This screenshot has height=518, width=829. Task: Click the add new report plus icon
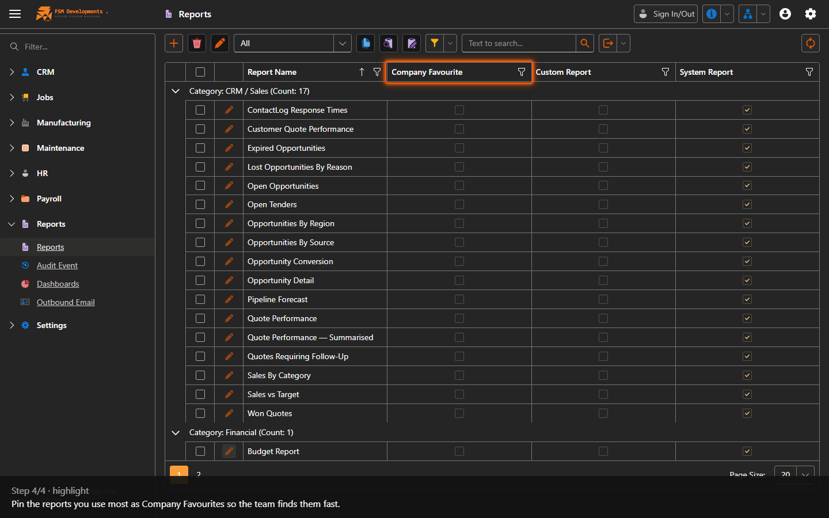click(x=174, y=43)
